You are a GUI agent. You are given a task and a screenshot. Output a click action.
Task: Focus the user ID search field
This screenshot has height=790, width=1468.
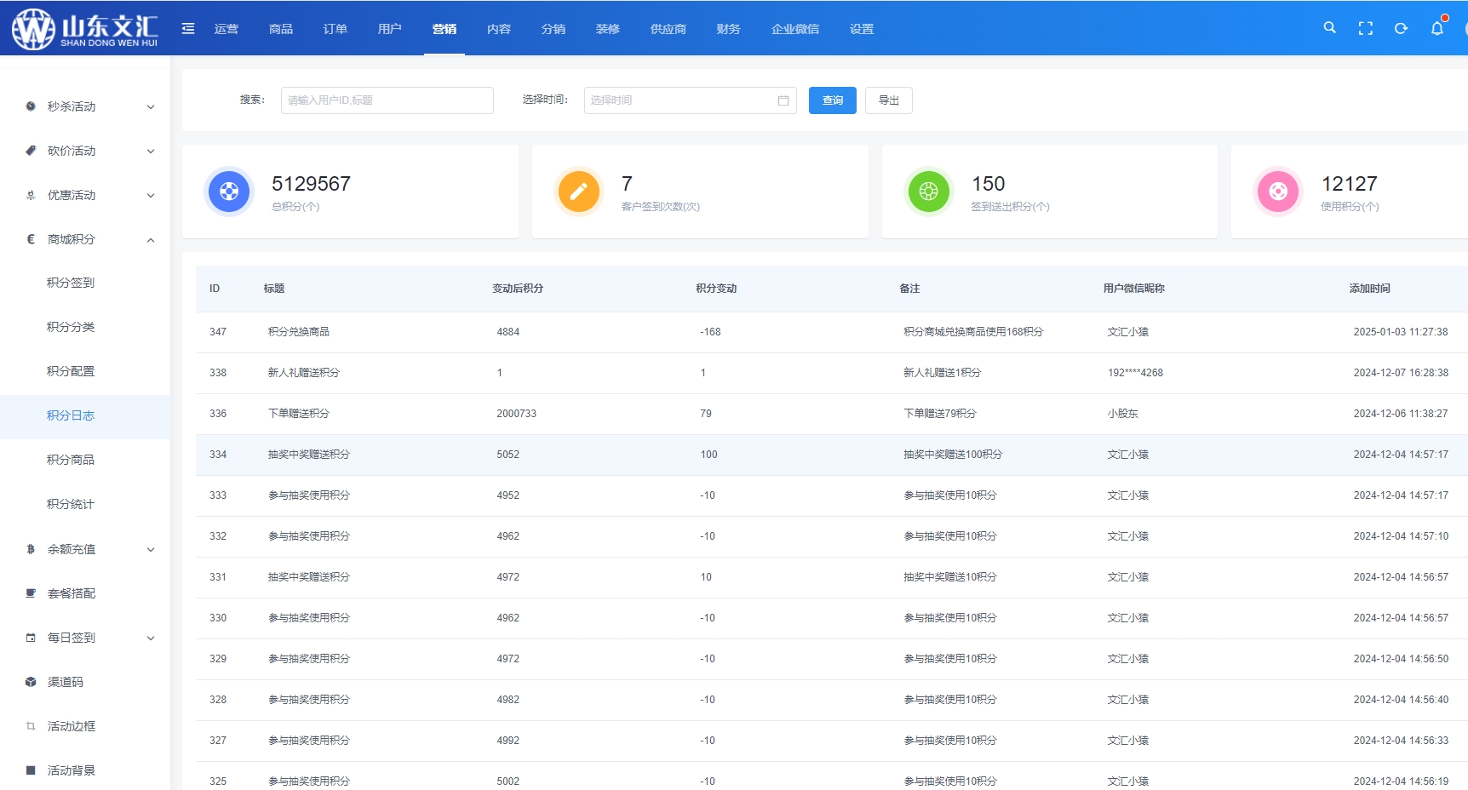[x=387, y=100]
